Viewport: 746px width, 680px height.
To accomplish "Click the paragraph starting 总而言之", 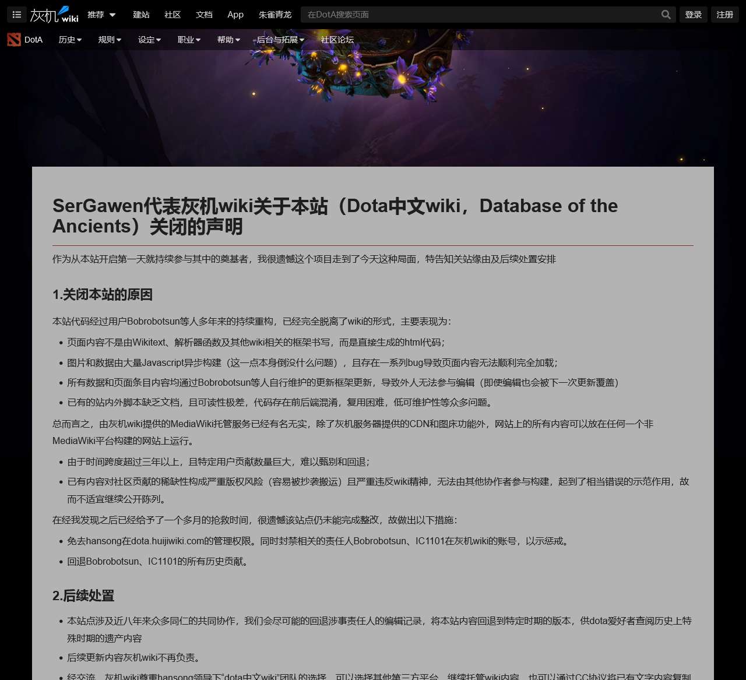I will tap(353, 432).
